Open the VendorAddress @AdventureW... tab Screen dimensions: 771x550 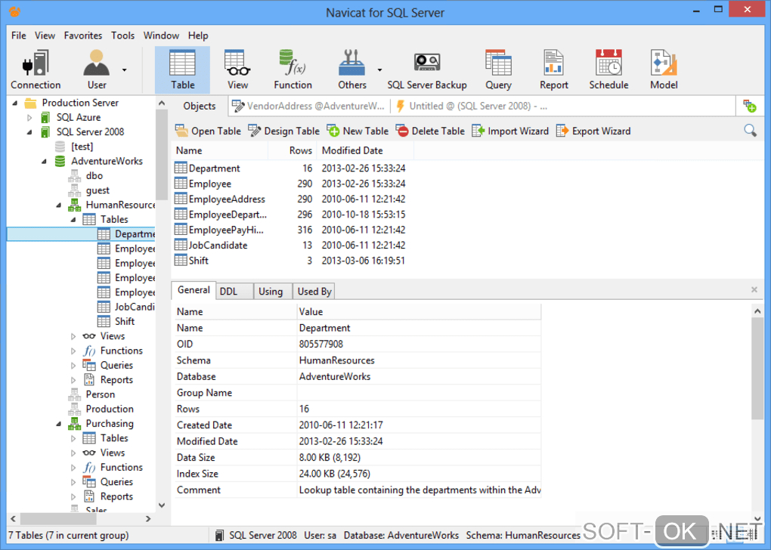309,107
